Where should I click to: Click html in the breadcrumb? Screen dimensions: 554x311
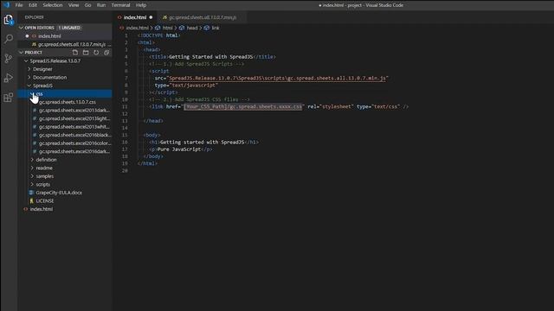[167, 28]
